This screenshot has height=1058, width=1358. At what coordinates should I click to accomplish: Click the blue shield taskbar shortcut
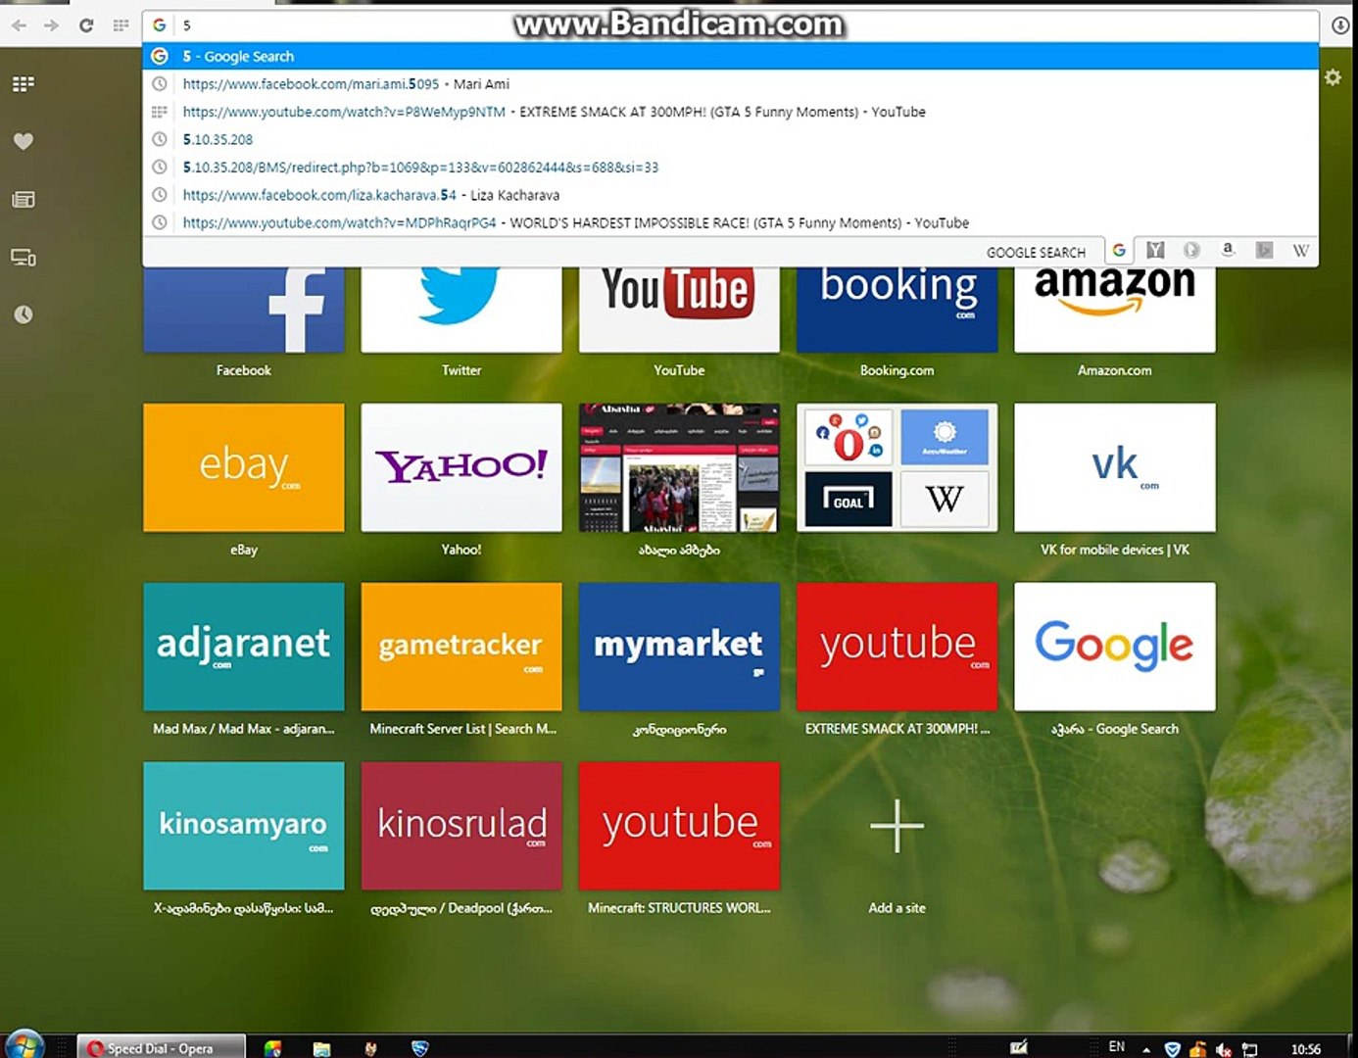point(420,1048)
